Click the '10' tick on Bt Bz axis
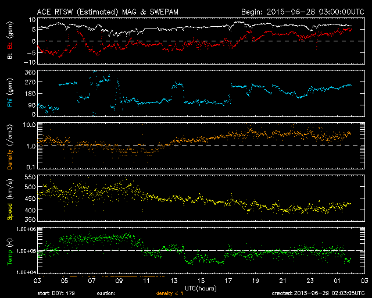Screen dimensions: 372x298 point(32,20)
